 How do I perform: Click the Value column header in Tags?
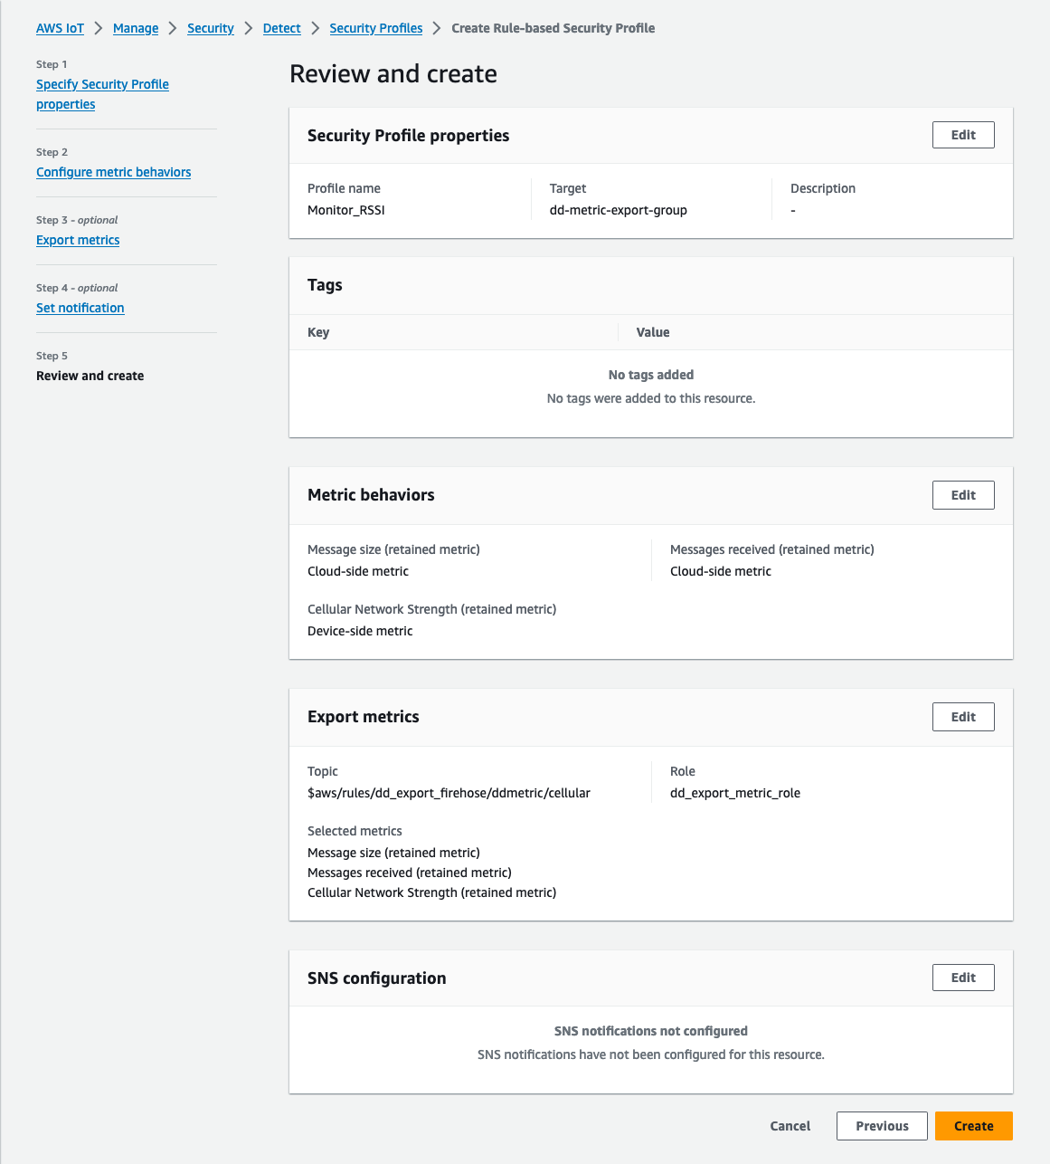point(653,332)
